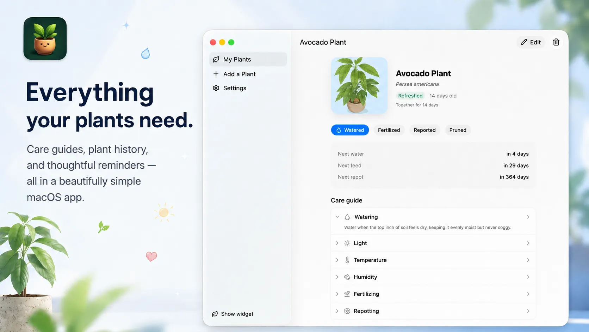
Task: Click the Watering description text
Action: coord(428,227)
